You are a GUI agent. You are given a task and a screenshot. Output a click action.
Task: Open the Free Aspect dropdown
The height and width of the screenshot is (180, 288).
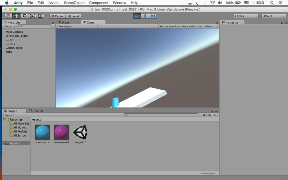tap(77, 26)
